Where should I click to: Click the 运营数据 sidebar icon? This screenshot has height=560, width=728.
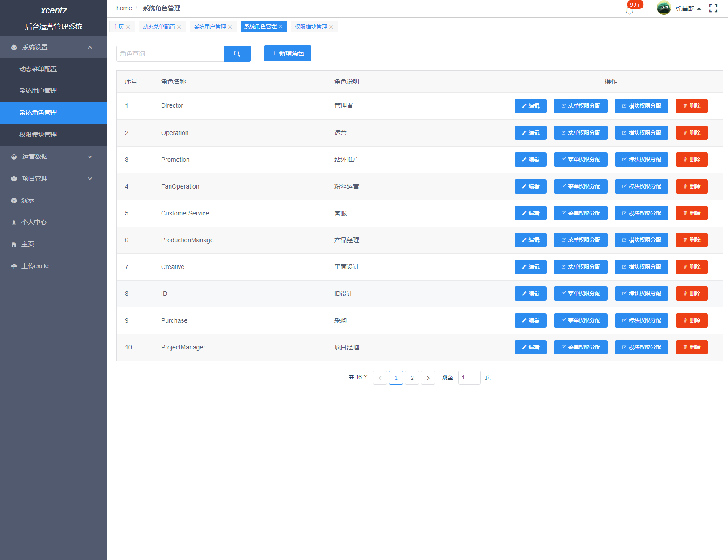(14, 156)
